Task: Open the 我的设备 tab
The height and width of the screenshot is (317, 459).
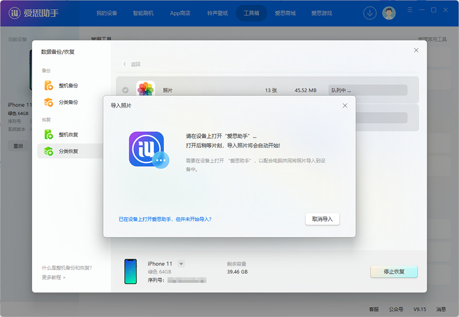Action: click(x=107, y=13)
